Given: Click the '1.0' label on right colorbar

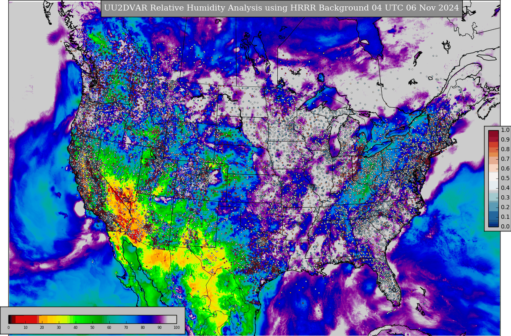Looking at the screenshot, I should pyautogui.click(x=505, y=130).
